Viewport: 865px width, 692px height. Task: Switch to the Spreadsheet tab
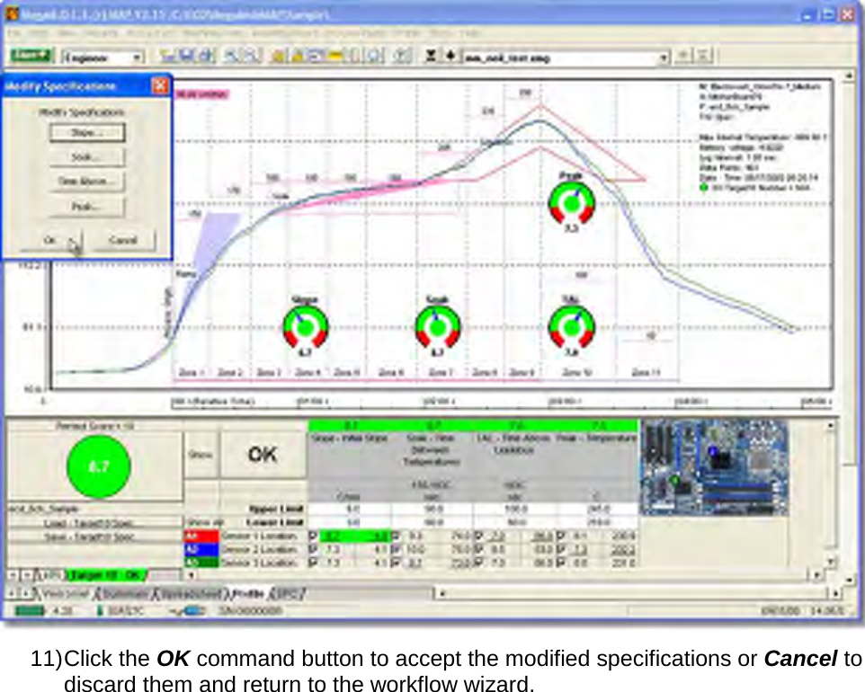189,594
